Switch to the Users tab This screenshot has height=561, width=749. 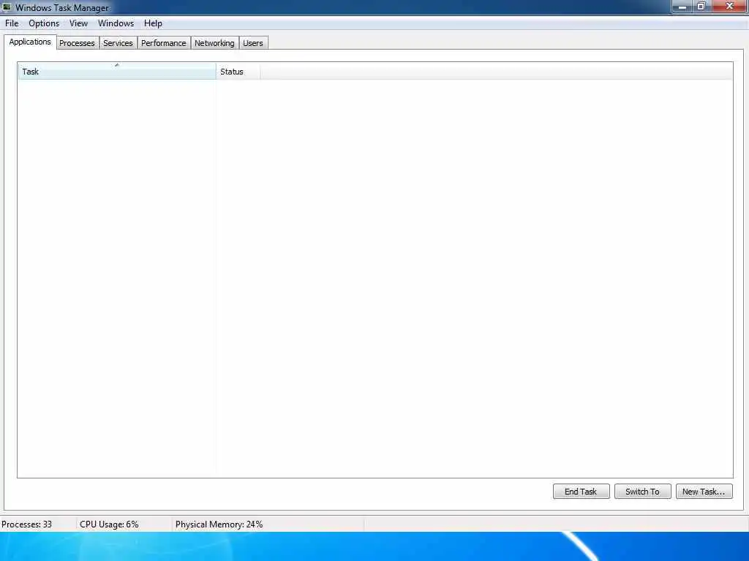(252, 43)
